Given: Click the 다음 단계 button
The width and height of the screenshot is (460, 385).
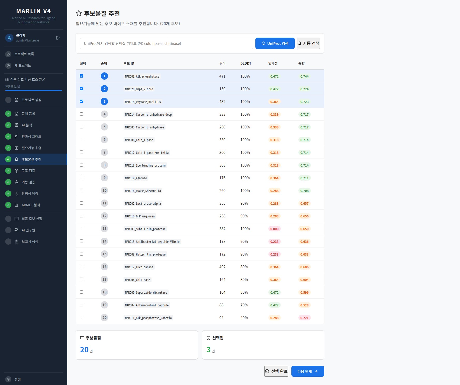Looking at the screenshot, I should point(308,371).
